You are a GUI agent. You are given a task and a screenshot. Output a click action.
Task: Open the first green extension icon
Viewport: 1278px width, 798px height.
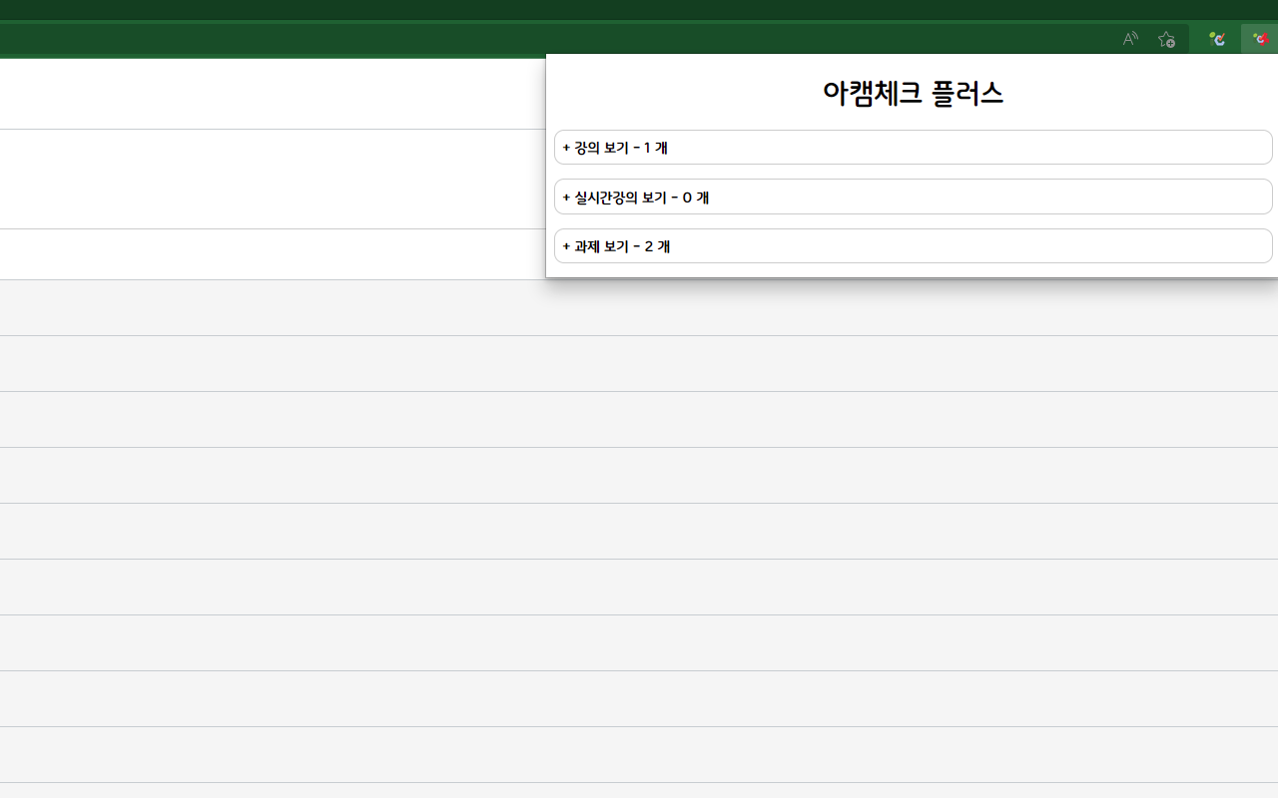pos(1217,39)
